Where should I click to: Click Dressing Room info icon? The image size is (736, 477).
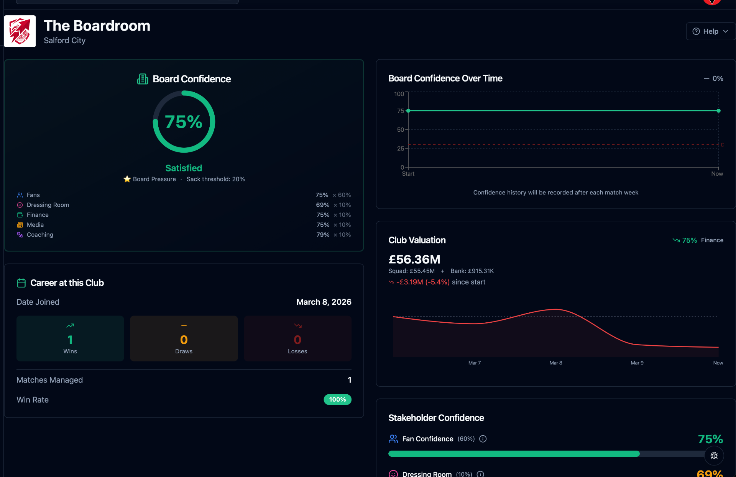[x=480, y=474]
